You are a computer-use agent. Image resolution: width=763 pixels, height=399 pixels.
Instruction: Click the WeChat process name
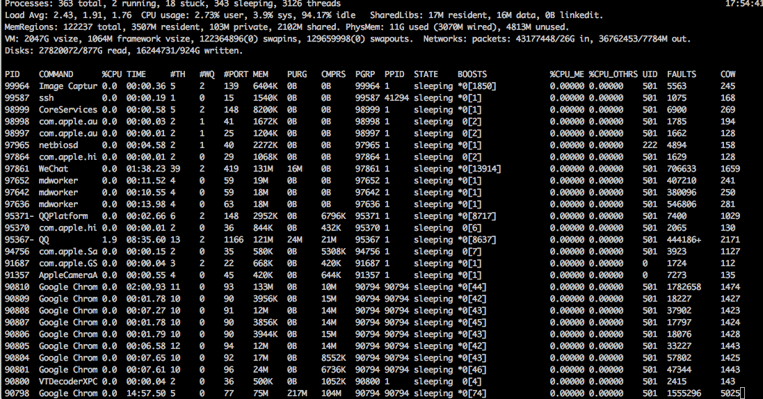pos(53,168)
